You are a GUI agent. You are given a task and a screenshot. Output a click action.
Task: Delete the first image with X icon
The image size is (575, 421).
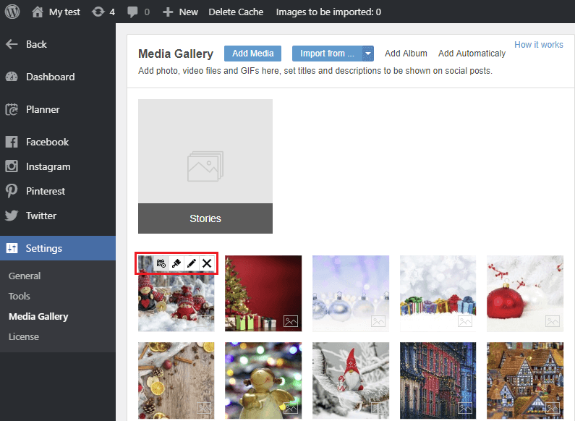pos(207,263)
